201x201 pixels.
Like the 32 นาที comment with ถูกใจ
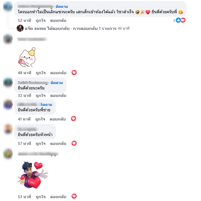tap(40, 96)
